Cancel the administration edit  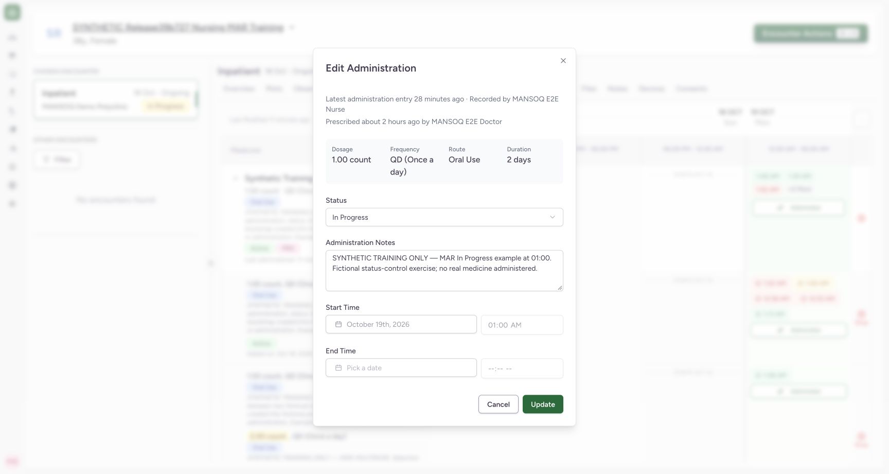tap(498, 404)
